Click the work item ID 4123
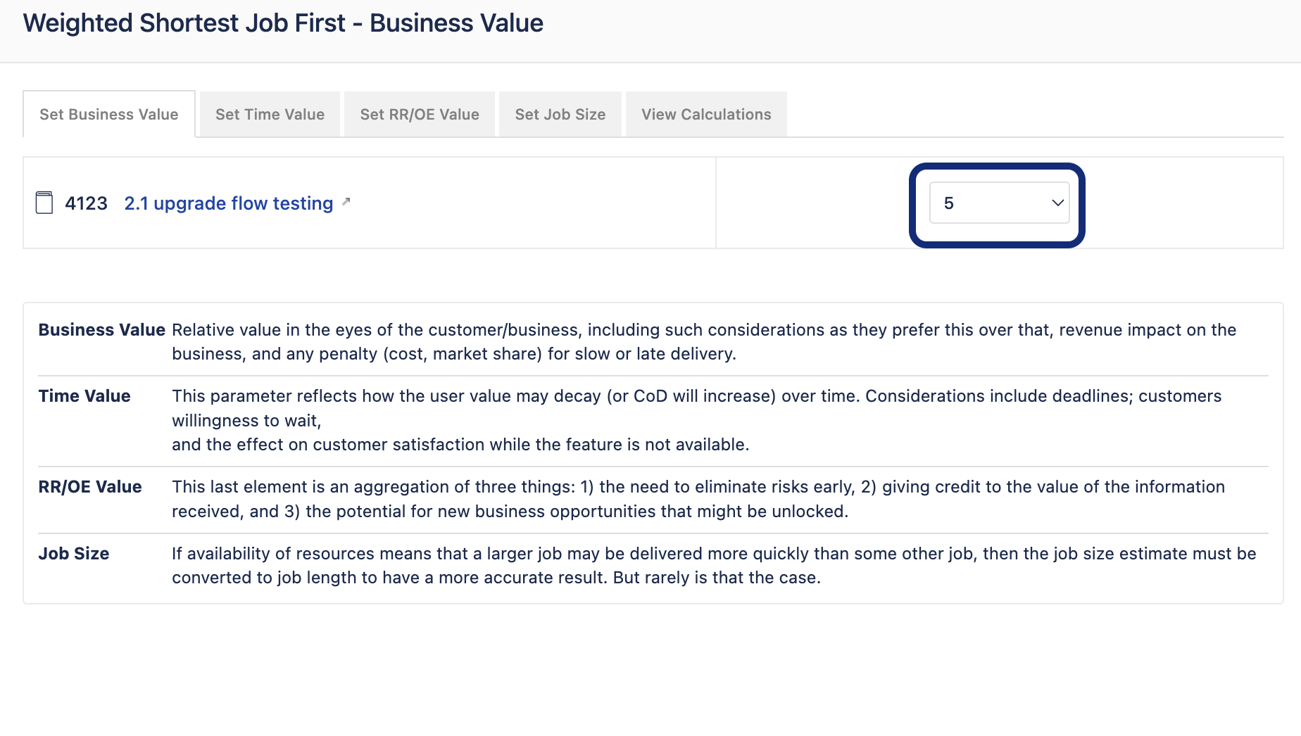 point(86,203)
